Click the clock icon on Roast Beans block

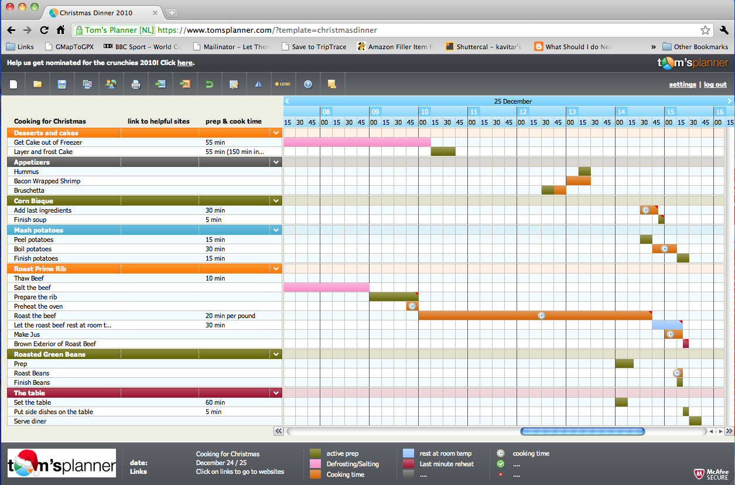[677, 373]
